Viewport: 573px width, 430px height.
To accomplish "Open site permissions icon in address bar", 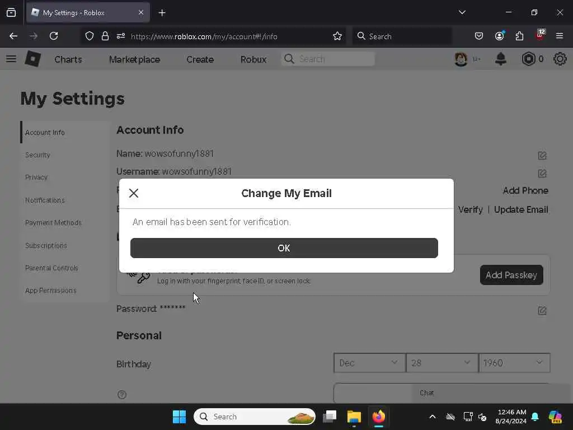I will click(121, 36).
